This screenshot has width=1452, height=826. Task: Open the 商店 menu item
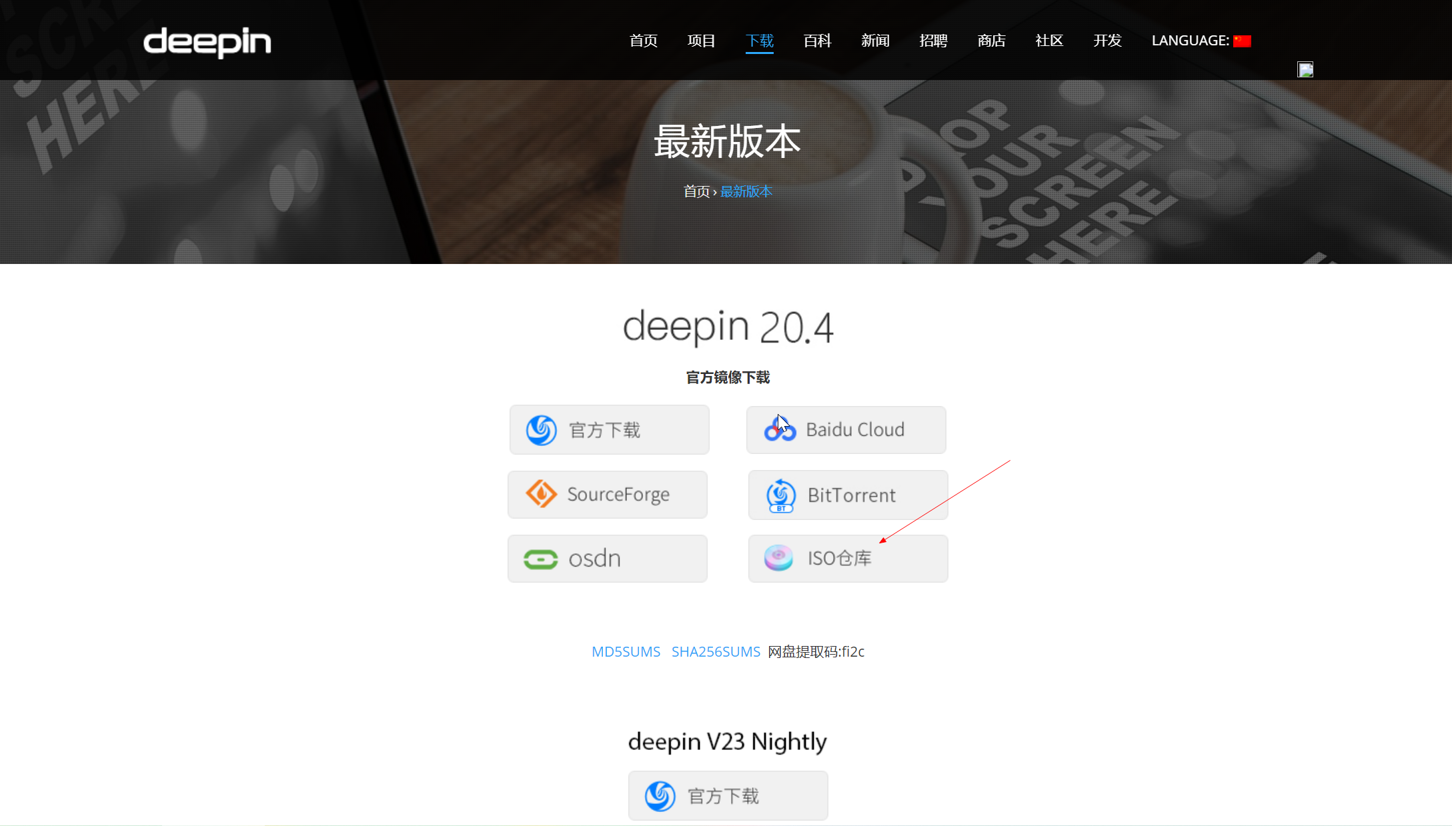click(x=991, y=41)
